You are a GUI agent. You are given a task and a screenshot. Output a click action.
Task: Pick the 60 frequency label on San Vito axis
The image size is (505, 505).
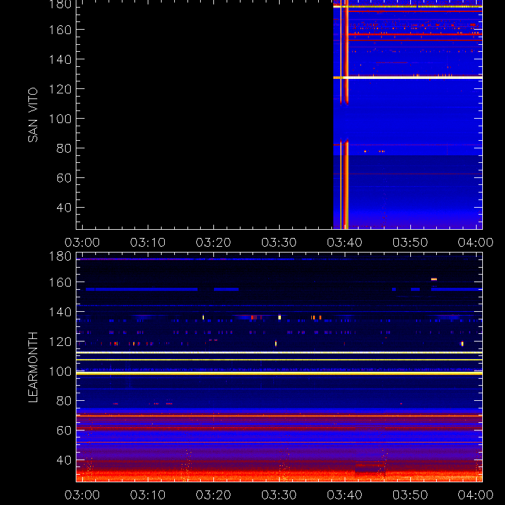click(x=64, y=178)
